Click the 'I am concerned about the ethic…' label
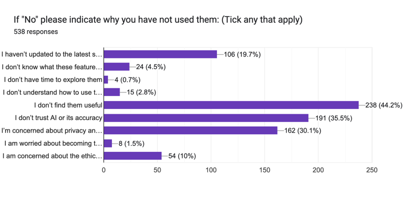This screenshot has height=197, width=414. point(52,156)
